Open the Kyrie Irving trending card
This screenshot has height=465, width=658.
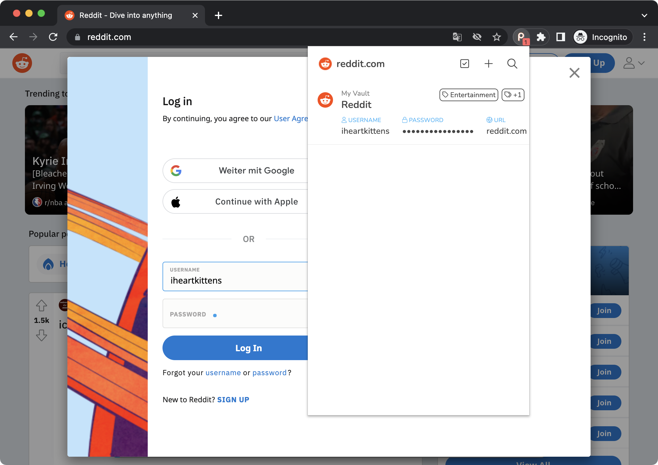tap(46, 160)
